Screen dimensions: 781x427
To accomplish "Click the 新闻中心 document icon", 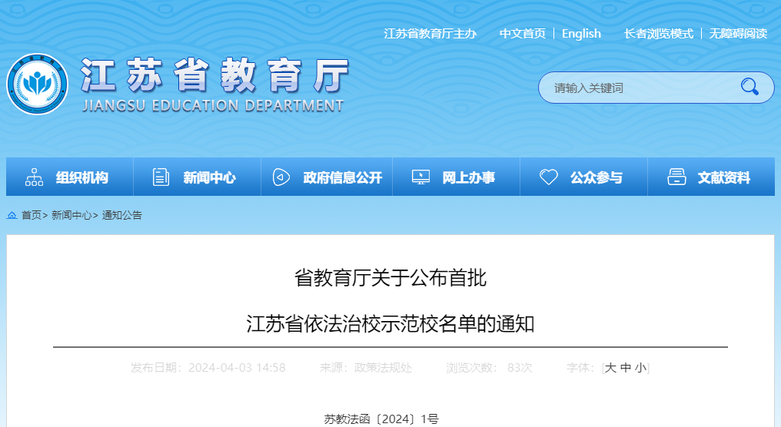I will (161, 177).
